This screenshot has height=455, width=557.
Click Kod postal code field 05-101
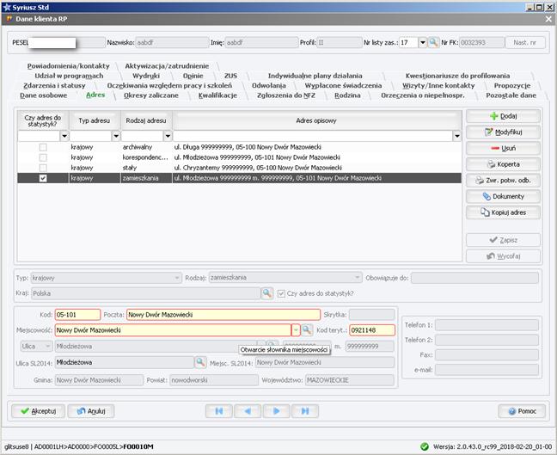coord(78,315)
